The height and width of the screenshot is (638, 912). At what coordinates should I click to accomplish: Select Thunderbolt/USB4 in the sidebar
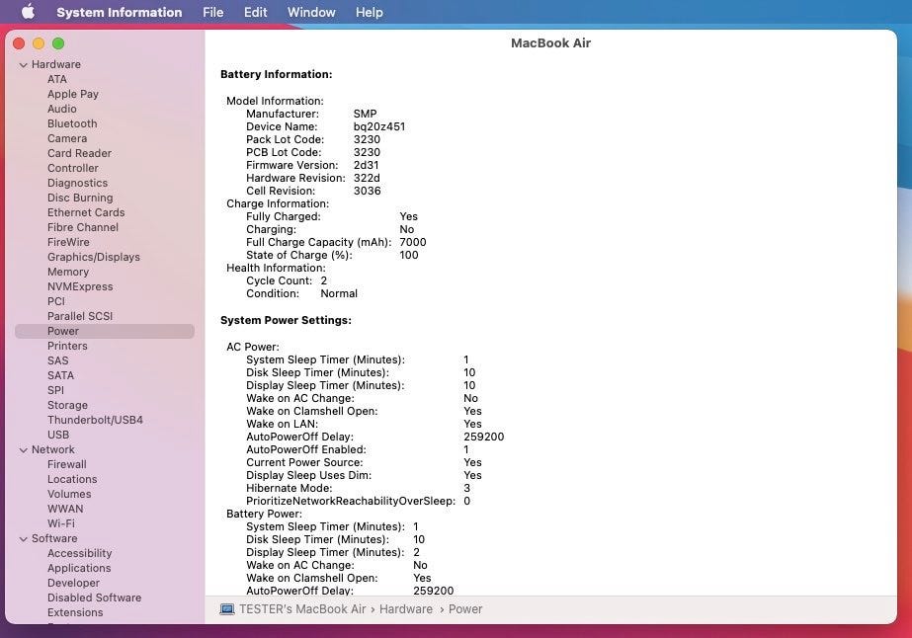95,420
